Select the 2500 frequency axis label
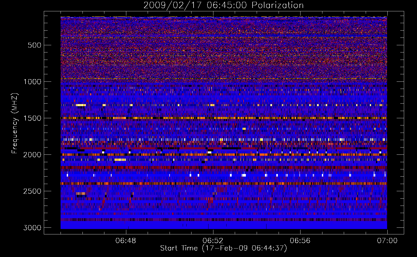Viewport: 417px width, 257px height. point(32,191)
